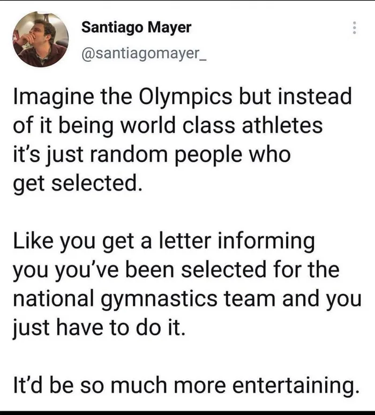The width and height of the screenshot is (375, 415).
Task: Click Santiago Mayer's profile picture
Action: click(41, 39)
